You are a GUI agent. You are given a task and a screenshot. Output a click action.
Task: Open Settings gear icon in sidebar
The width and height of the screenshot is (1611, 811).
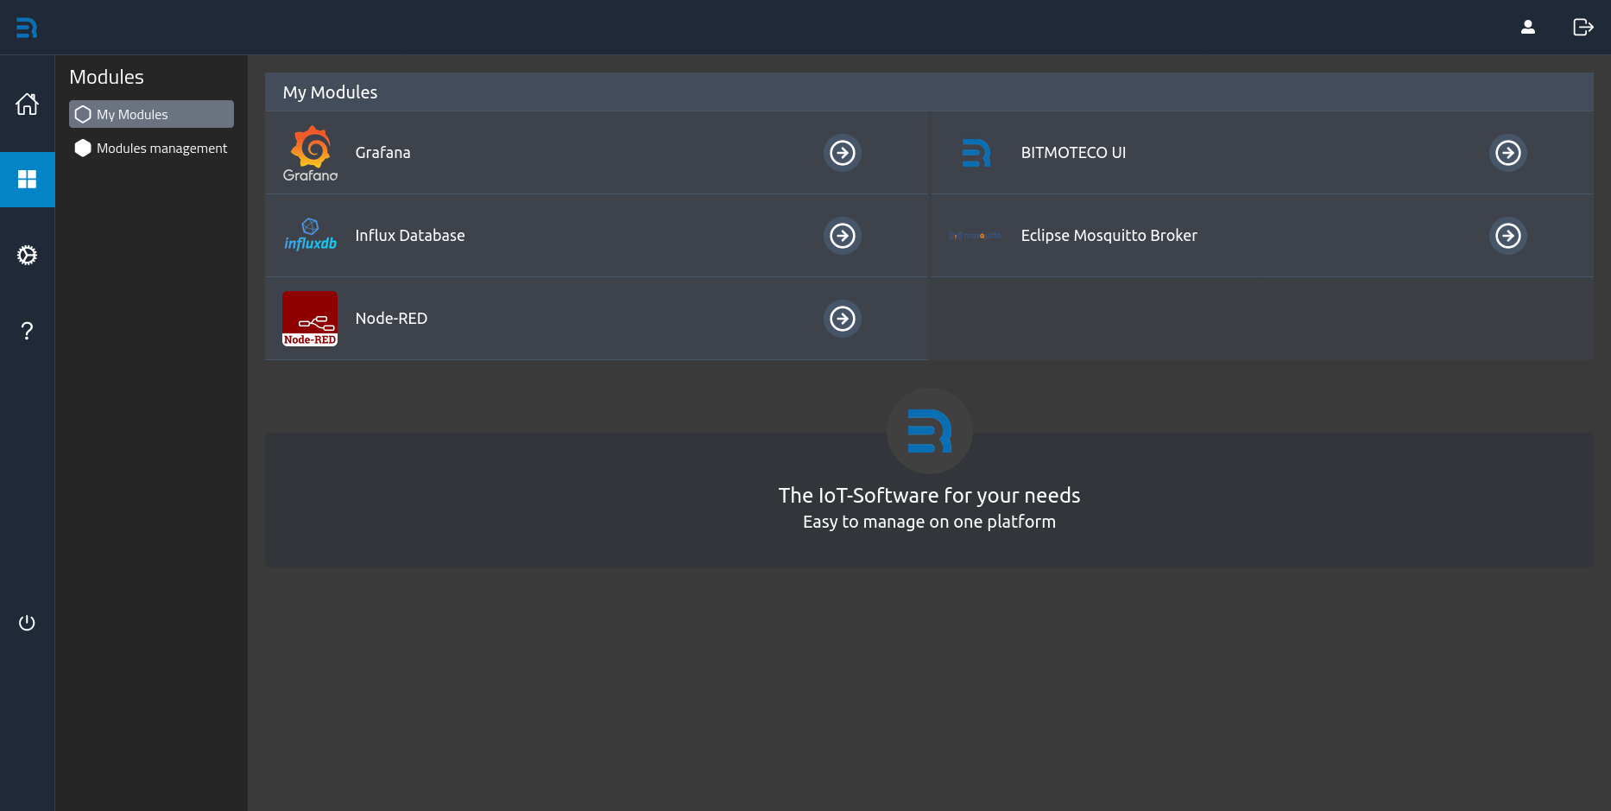(x=28, y=255)
